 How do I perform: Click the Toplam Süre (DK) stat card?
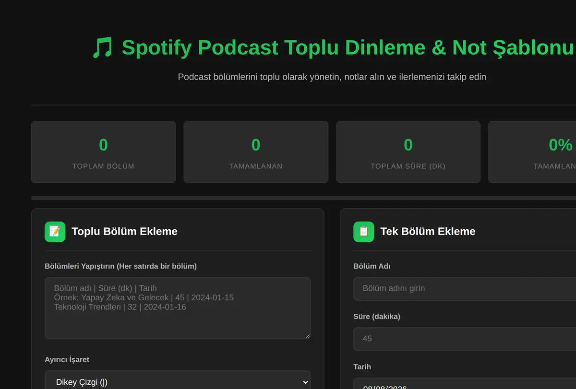[x=408, y=152]
